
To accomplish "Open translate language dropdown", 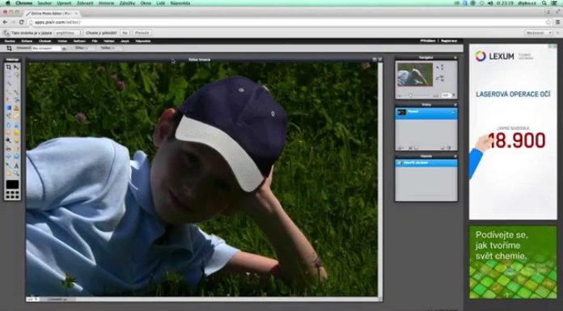I will click(68, 32).
